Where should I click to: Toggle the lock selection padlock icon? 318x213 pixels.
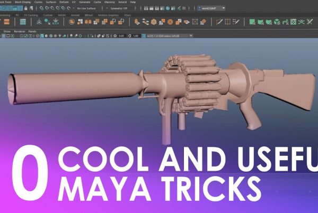point(26,8)
